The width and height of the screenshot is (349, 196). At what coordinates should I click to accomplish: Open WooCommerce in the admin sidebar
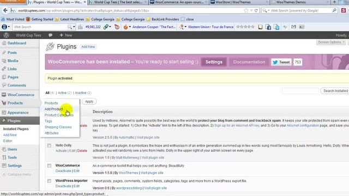[21, 95]
